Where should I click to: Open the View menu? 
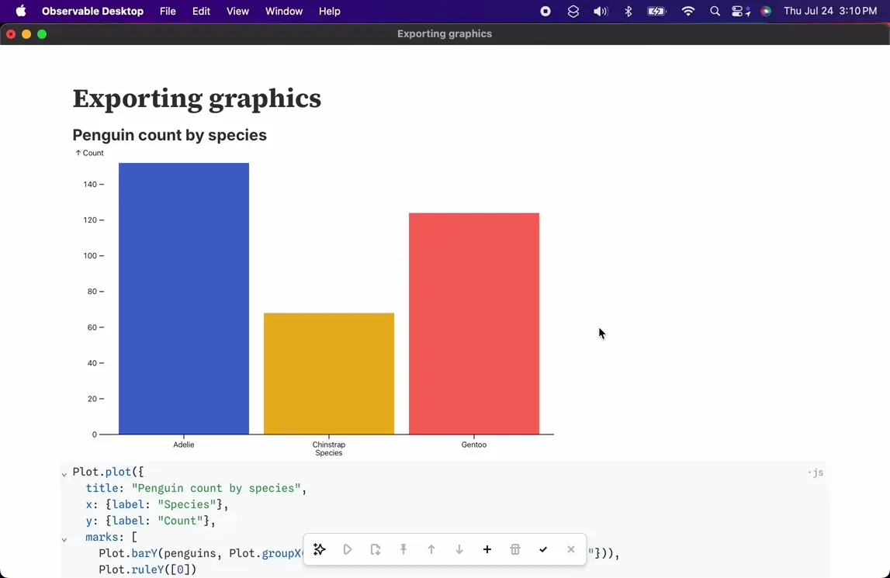(x=237, y=12)
